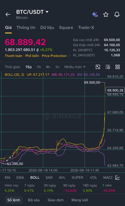
Task: Click the +6,27% change percentage
Action: coord(46,50)
